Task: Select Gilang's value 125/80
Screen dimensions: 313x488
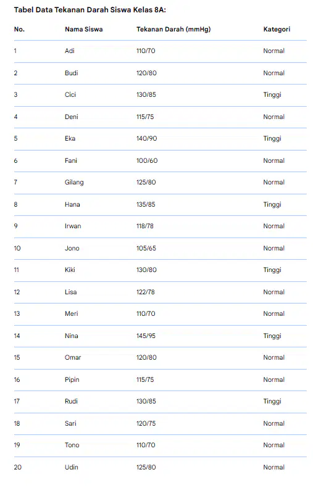Action: pos(146,183)
